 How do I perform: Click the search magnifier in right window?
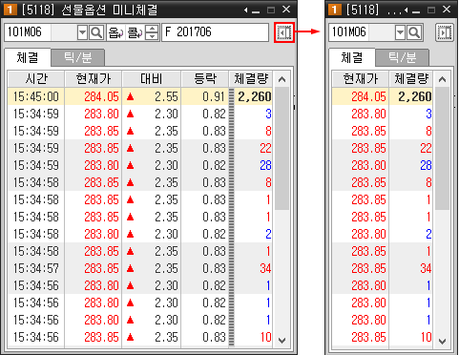(414, 32)
